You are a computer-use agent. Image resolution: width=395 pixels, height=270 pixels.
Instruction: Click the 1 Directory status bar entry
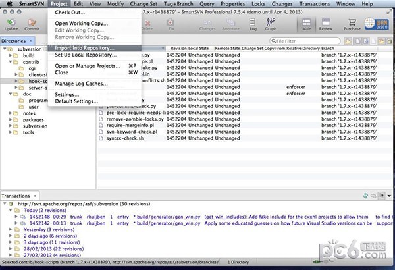[x=238, y=262]
